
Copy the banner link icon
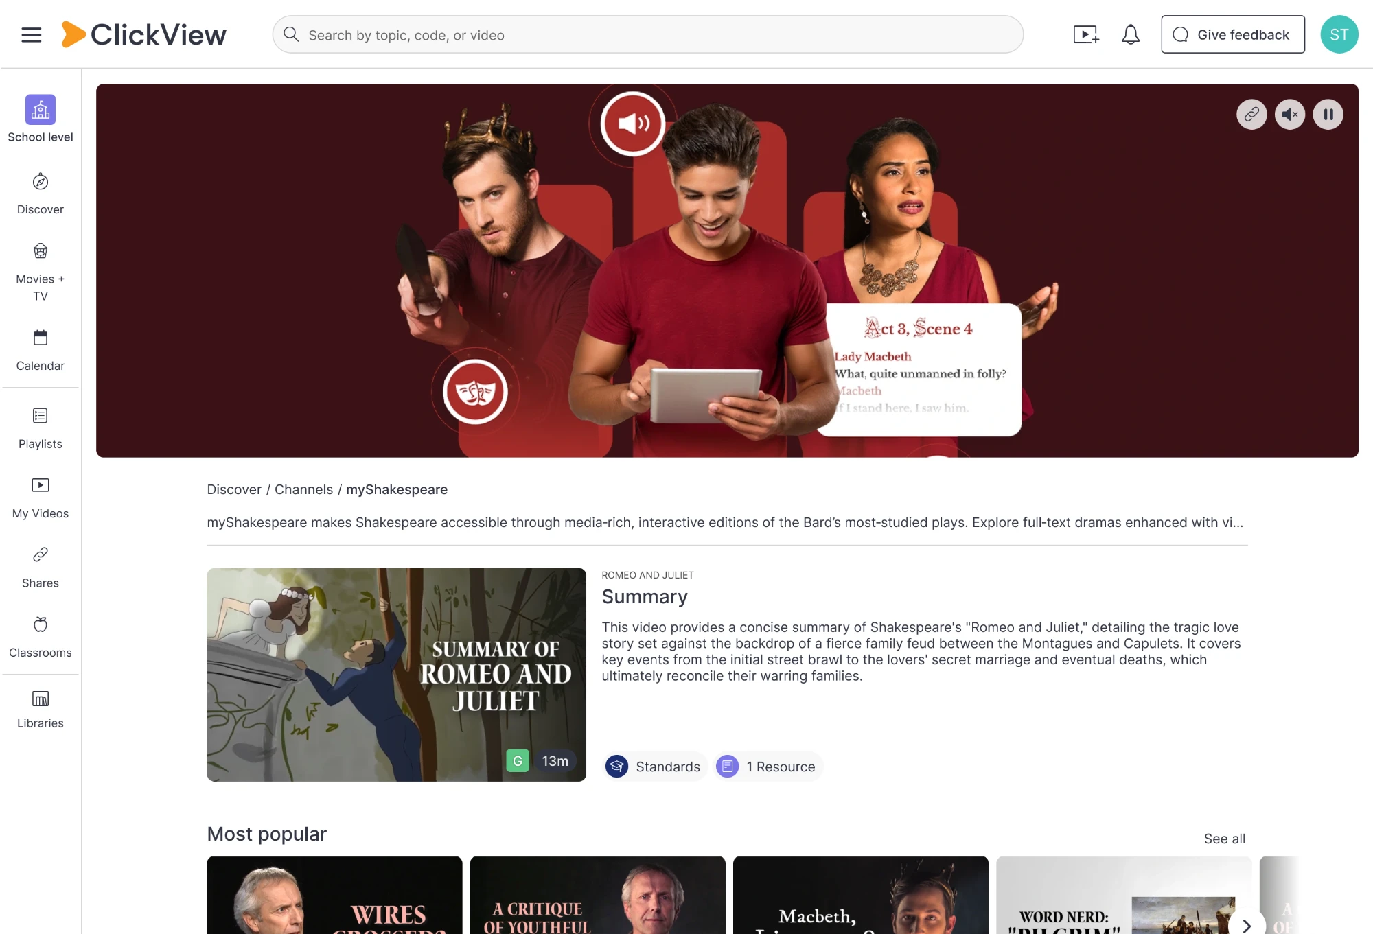[x=1251, y=115]
